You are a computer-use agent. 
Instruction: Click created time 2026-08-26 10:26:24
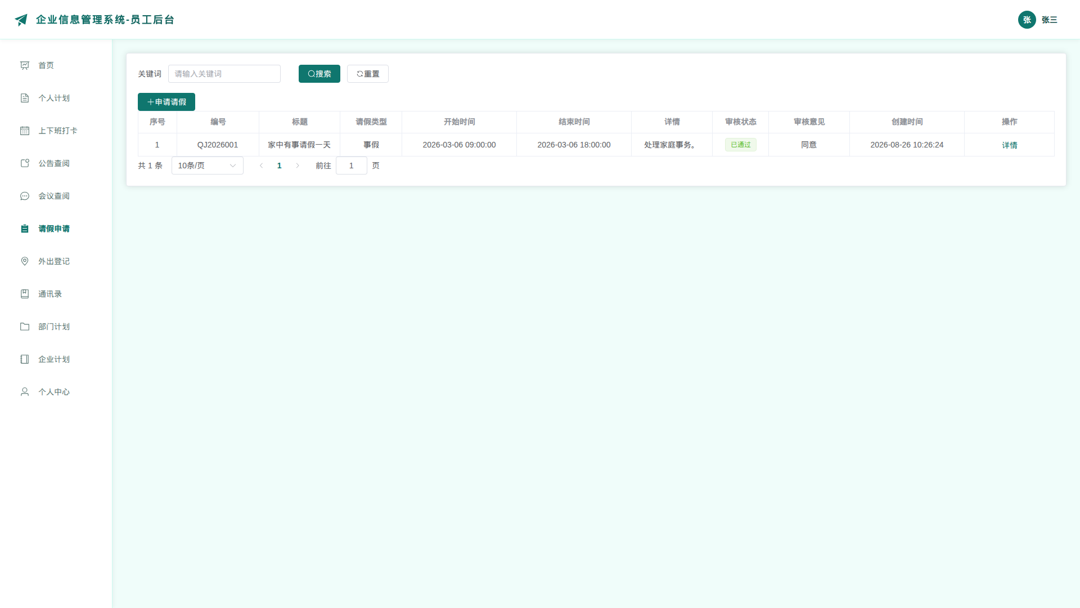907,145
